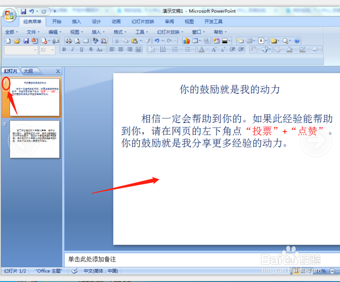Expand the Paste options arrow

(141, 41)
